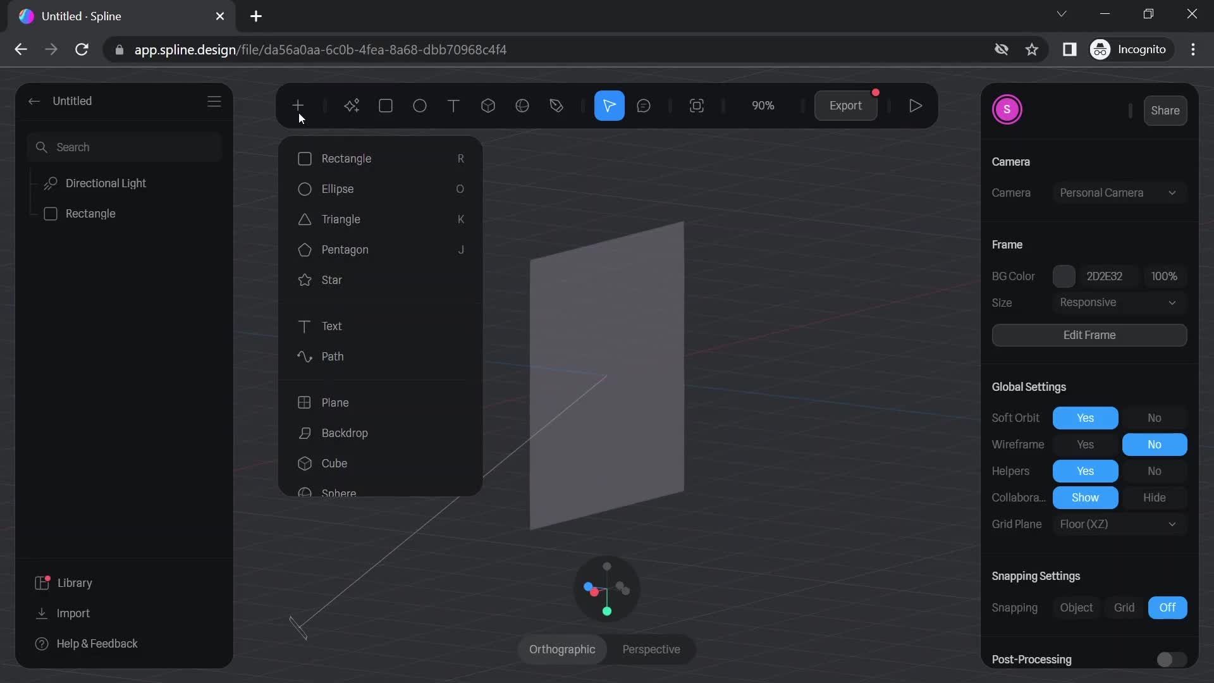Click the BG Color swatch
Image resolution: width=1214 pixels, height=683 pixels.
[1064, 276]
